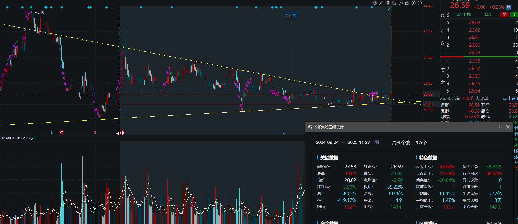Image resolution: width=518 pixels, height=224 pixels.
Task: Click the 周期个数 285个 label
Action: pyautogui.click(x=409, y=143)
